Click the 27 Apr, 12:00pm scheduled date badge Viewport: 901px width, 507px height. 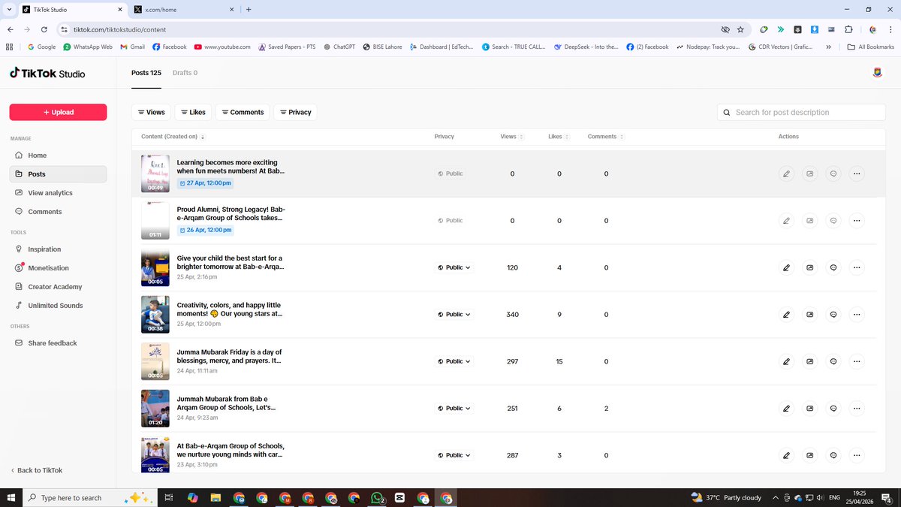(x=205, y=183)
